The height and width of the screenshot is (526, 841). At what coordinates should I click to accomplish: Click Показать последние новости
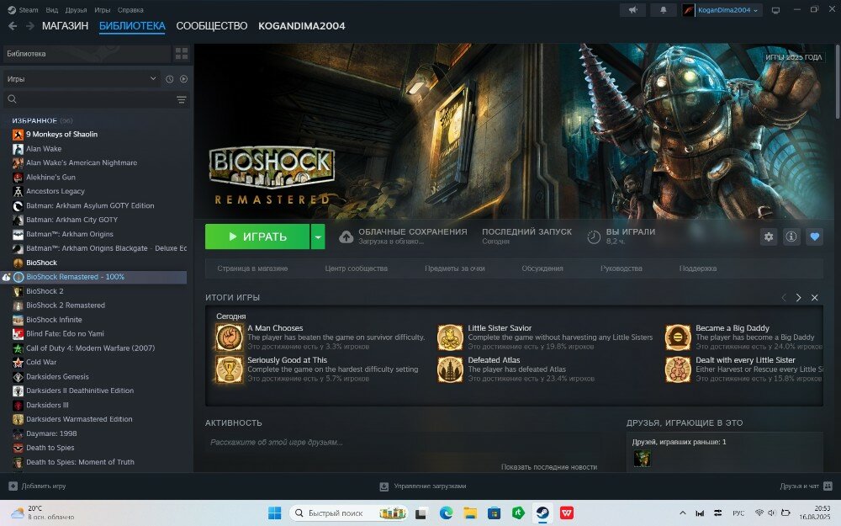pyautogui.click(x=548, y=467)
